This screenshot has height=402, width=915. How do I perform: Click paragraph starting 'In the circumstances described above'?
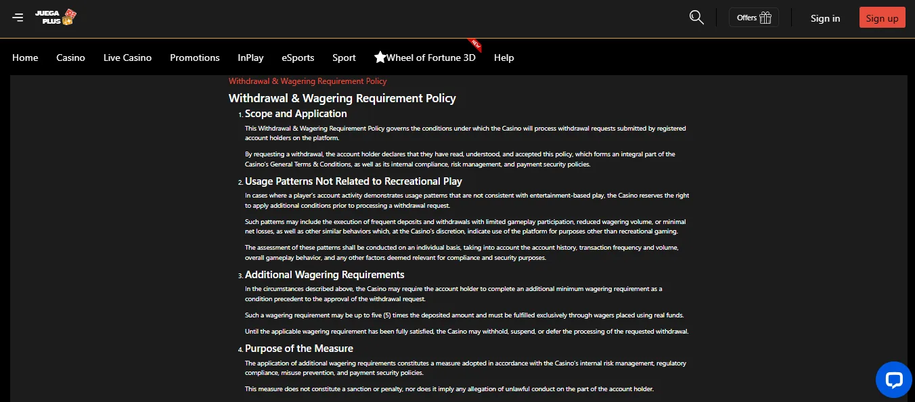(453, 294)
